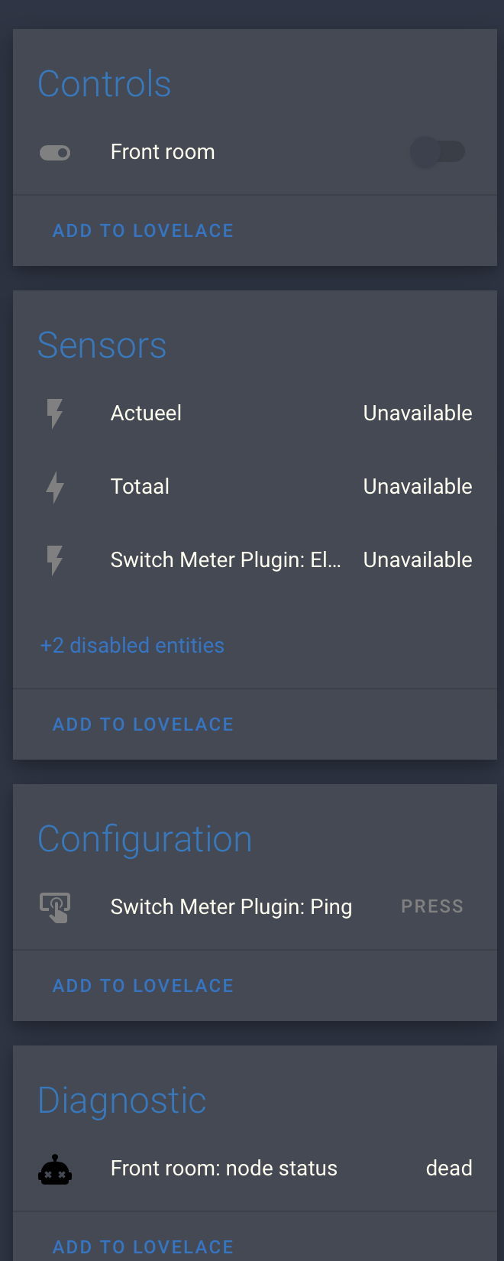The width and height of the screenshot is (504, 1261).
Task: Open the Front room node status entity
Action: click(224, 1168)
